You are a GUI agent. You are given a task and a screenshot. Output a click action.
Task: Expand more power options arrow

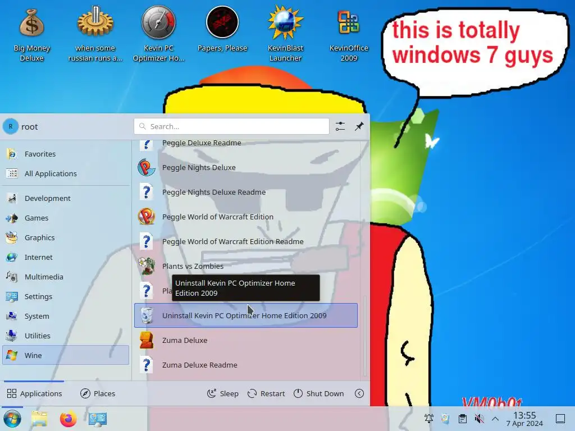pos(359,393)
